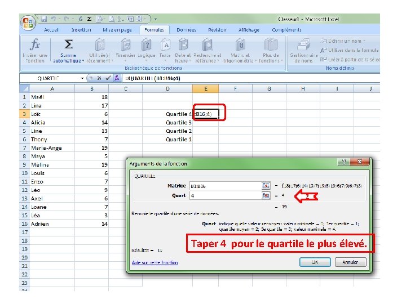Click Annuler in the function arguments dialog

(350, 262)
